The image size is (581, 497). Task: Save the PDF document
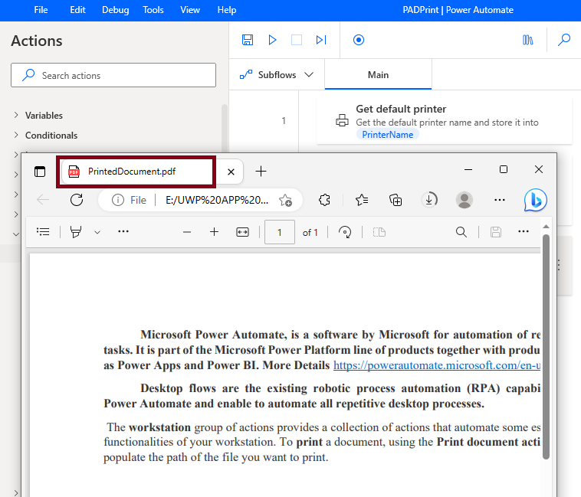click(496, 232)
